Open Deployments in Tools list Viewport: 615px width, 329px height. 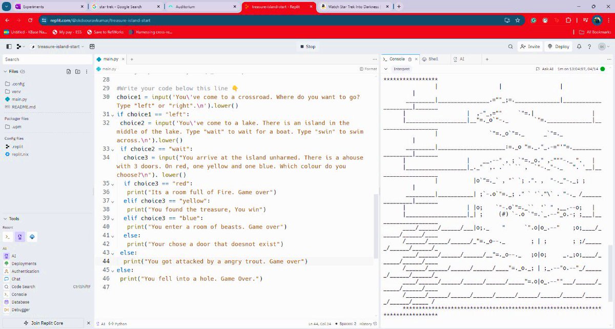[25, 263]
